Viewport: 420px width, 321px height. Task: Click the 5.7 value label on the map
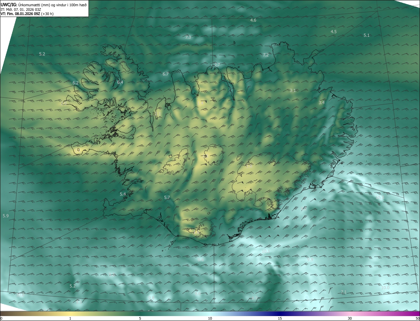(x=167, y=198)
